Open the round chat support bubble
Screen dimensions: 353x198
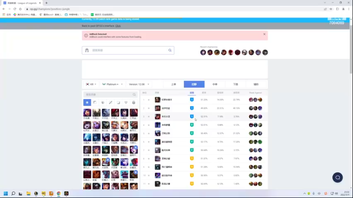338,177
